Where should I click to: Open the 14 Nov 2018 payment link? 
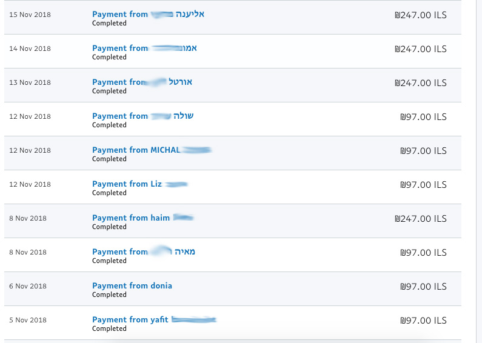pyautogui.click(x=144, y=48)
